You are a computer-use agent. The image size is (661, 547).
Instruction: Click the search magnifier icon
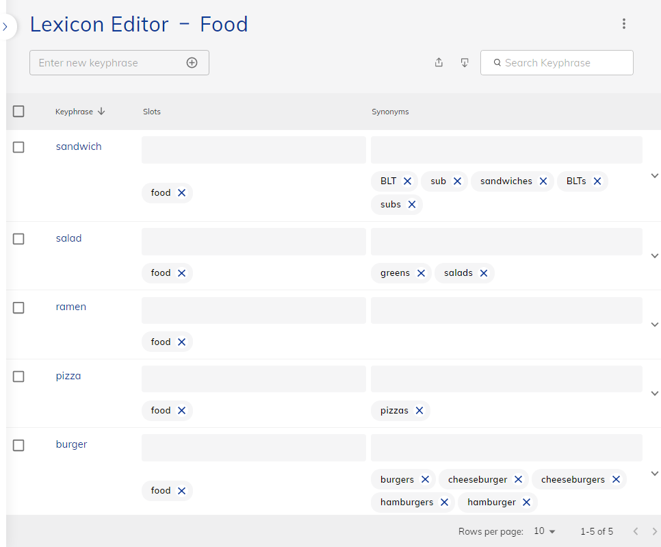click(497, 62)
